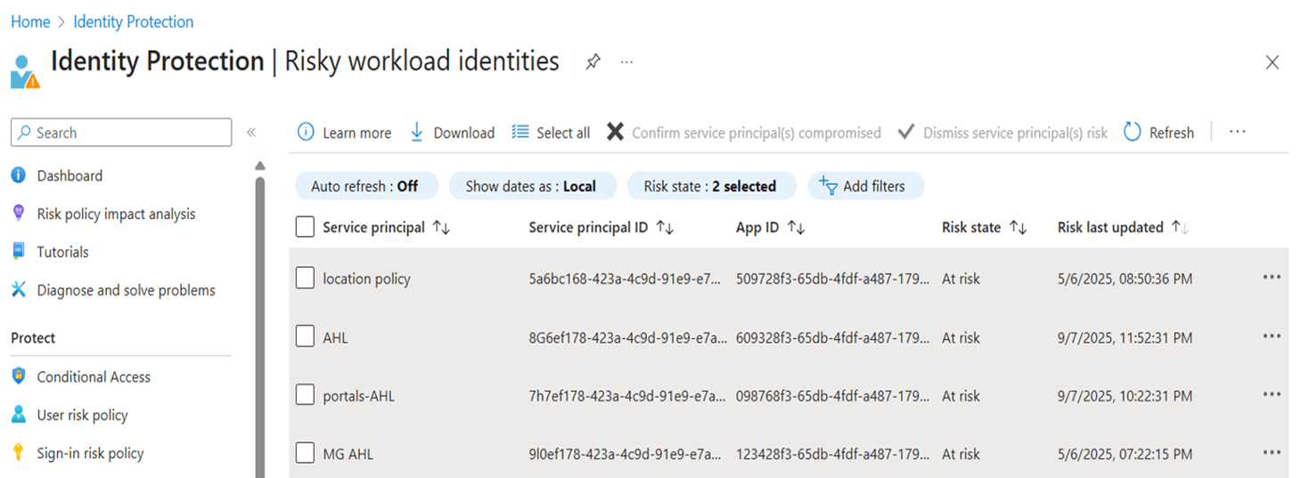Click the Select all list icon
This screenshot has width=1301, height=478.
pos(520,132)
